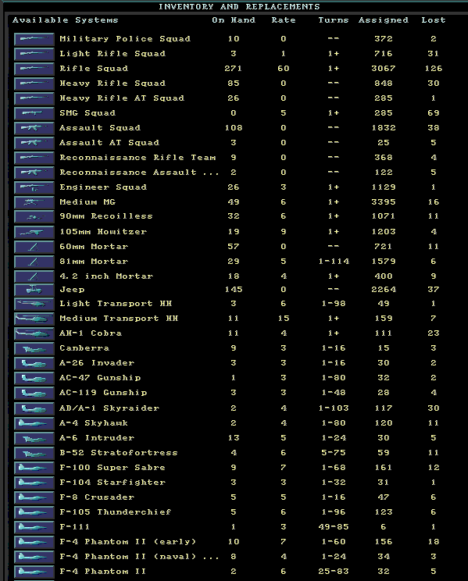Click the Reconnaissance Assault ... row name
The height and width of the screenshot is (581, 468).
click(x=139, y=173)
